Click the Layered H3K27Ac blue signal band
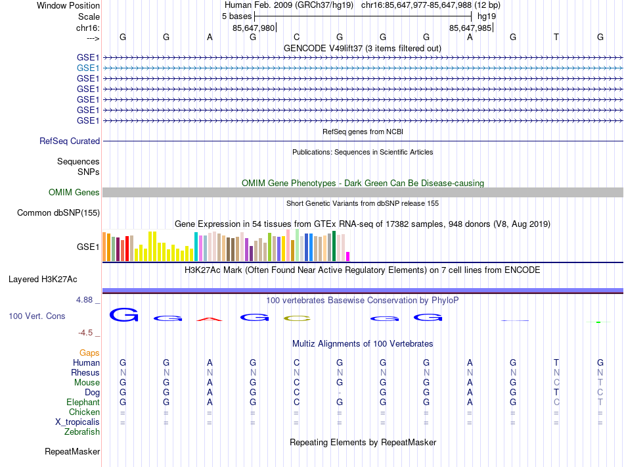This screenshot has height=467, width=624. tap(363, 291)
